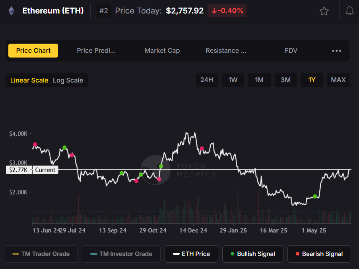Image resolution: width=359 pixels, height=269 pixels.
Task: Click the bearish signal dot at chart start in June 24
Action: pyautogui.click(x=35, y=144)
